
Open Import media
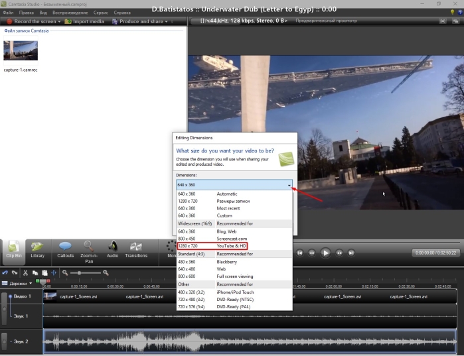84,21
